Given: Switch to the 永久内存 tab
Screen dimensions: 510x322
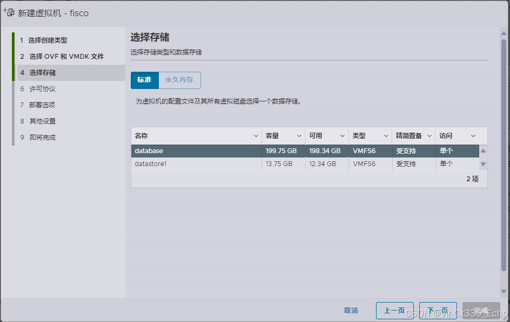Looking at the screenshot, I should click(x=179, y=80).
